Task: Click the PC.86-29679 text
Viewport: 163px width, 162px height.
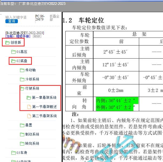Action: tap(40, 18)
